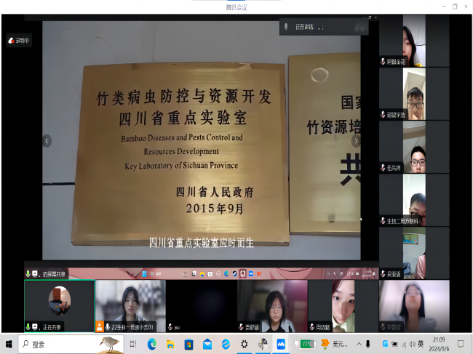Screen dimensions: 473x354
Task: Click battery status widget on taskbar
Action: click(305, 344)
